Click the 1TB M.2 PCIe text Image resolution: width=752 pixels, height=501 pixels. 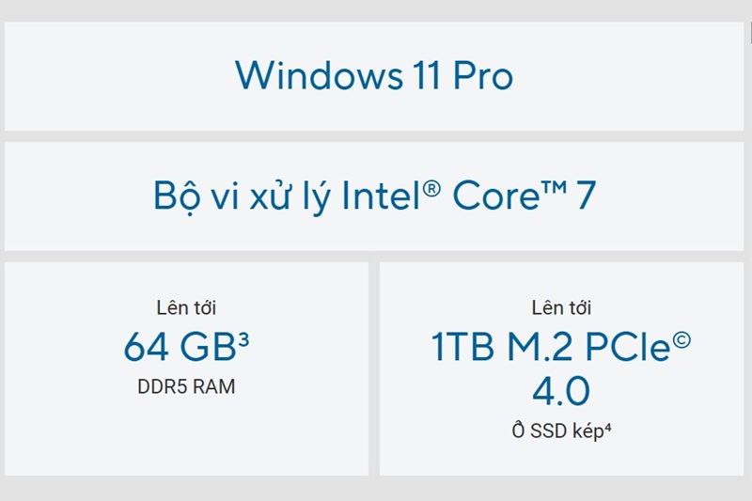pyautogui.click(x=551, y=348)
